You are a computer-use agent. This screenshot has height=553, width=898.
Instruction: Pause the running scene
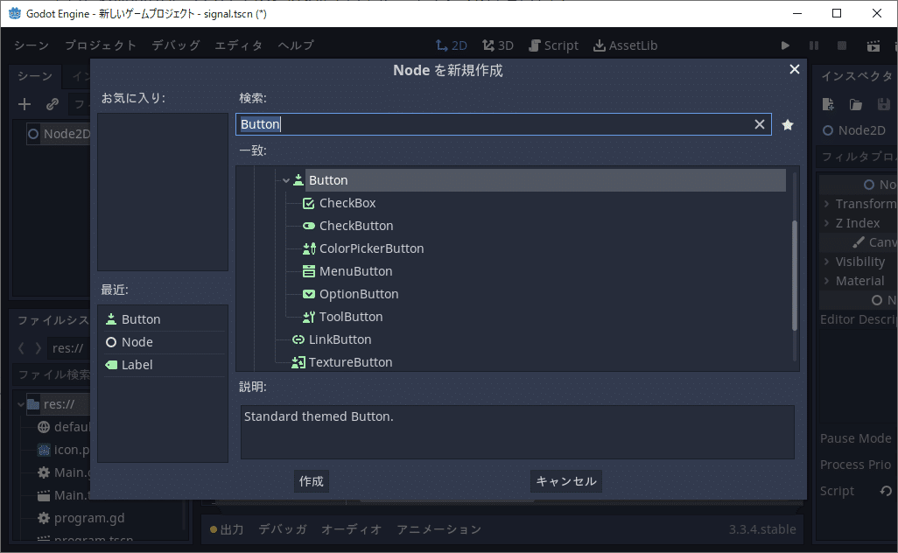click(x=814, y=45)
